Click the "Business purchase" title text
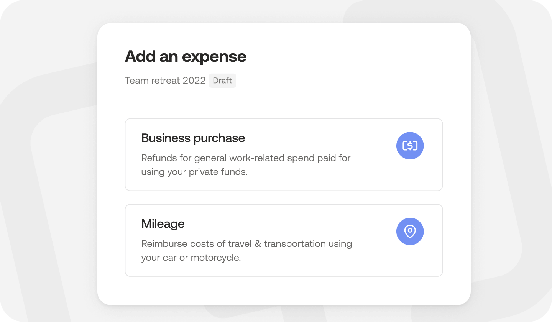The width and height of the screenshot is (552, 322). (x=193, y=138)
